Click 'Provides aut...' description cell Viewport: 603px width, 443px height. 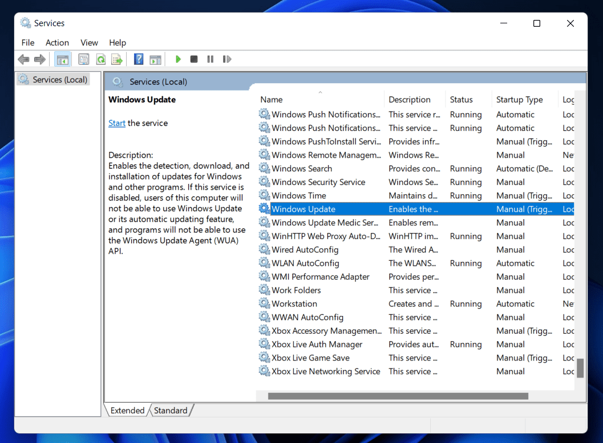414,344
